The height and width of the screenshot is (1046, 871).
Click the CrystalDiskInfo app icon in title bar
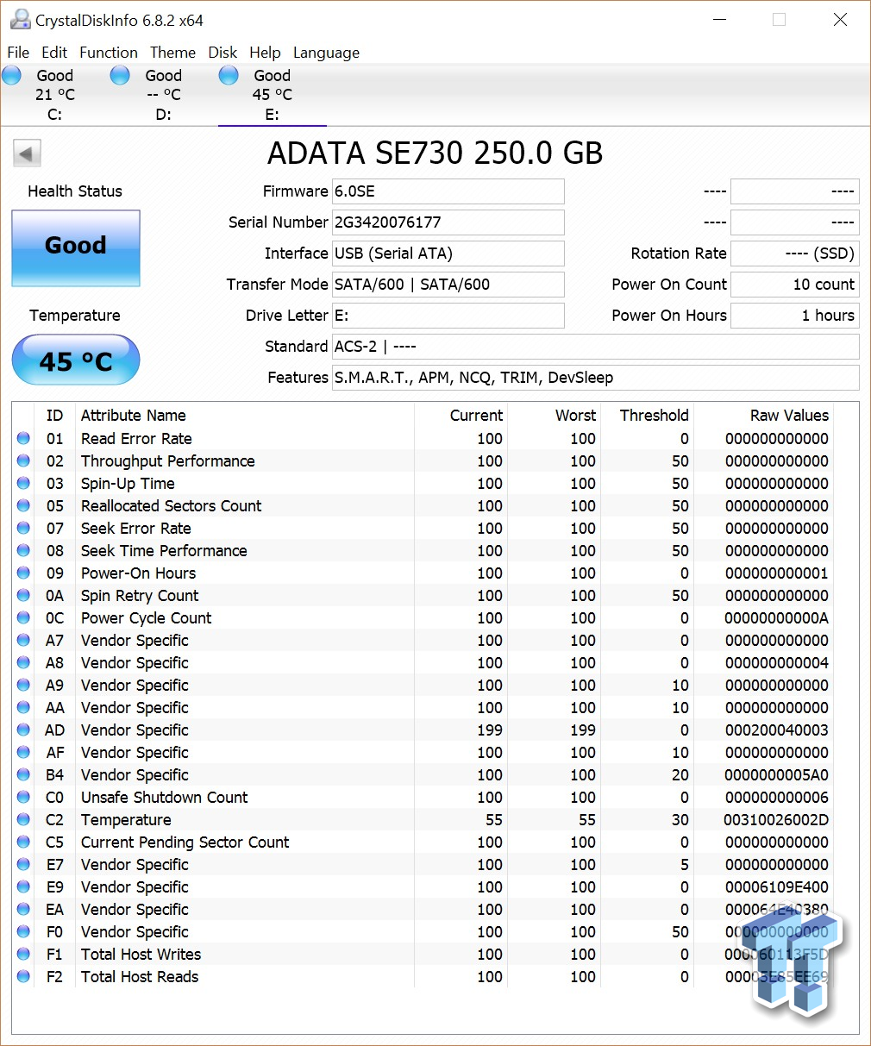coord(20,20)
